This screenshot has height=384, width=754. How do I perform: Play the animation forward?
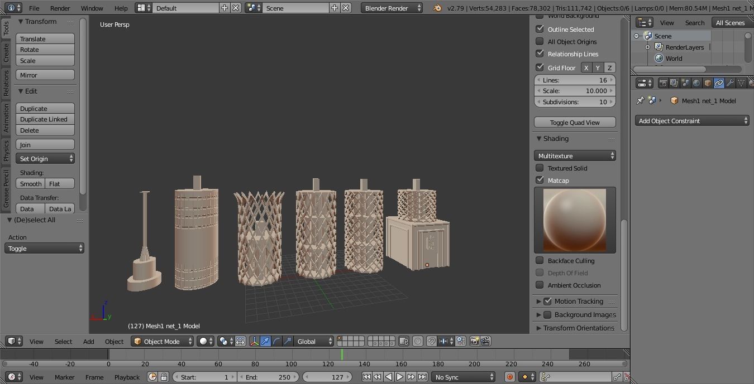pos(400,377)
